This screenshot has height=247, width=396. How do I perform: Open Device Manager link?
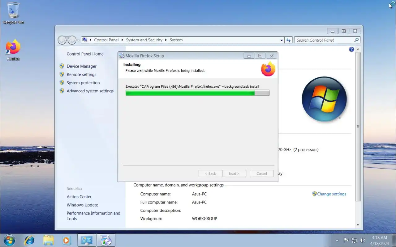tap(82, 66)
